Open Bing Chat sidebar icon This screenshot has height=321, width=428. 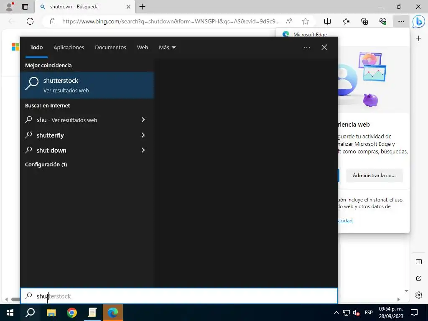pyautogui.click(x=418, y=21)
